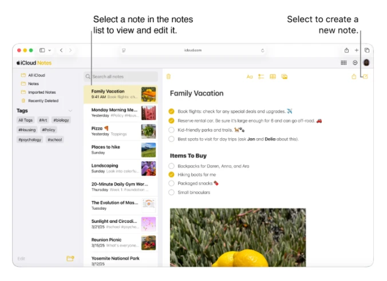
Task: Click the Search all notes field
Action: coord(121,77)
